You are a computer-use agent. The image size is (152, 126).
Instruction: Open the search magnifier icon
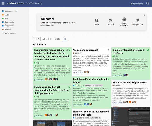[x=148, y=3]
